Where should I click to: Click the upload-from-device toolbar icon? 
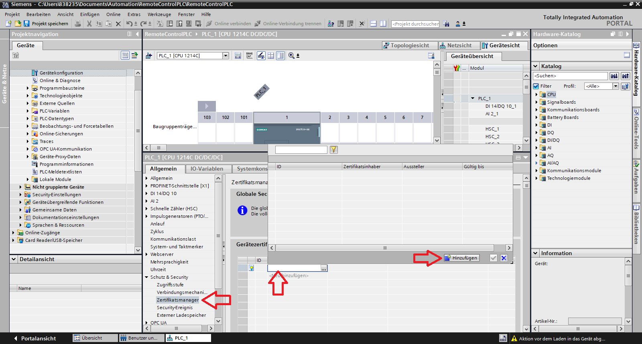click(x=179, y=24)
